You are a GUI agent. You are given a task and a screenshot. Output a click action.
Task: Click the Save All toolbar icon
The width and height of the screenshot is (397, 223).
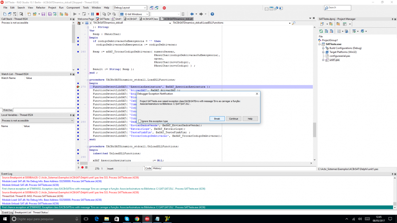(x=50, y=14)
